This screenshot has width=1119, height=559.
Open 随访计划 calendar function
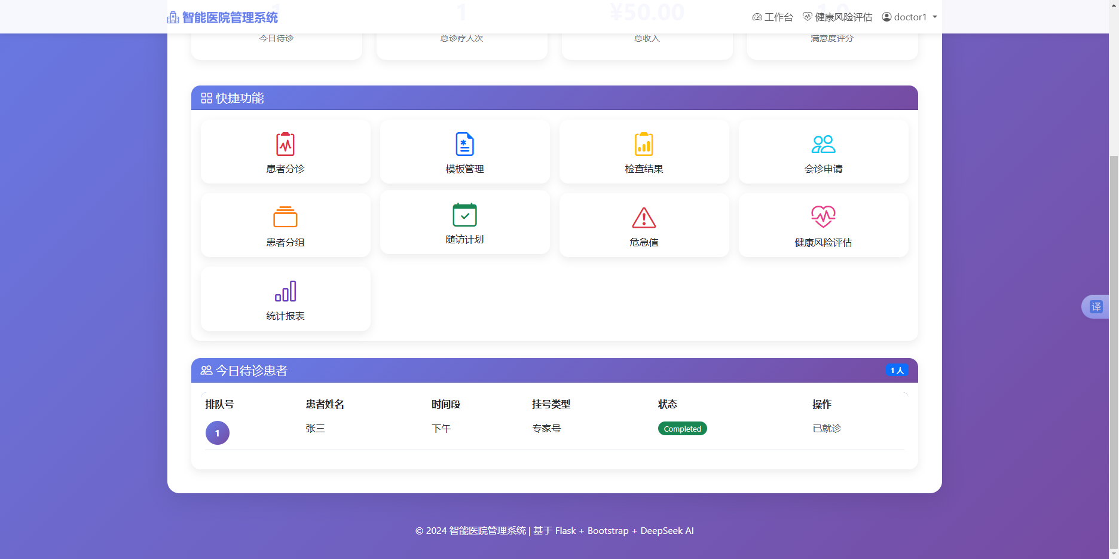464,215
